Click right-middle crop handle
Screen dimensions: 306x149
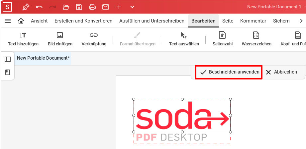tap(230, 115)
